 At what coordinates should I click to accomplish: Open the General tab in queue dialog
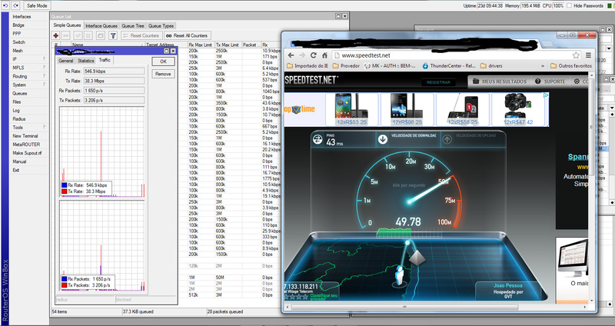(x=66, y=61)
